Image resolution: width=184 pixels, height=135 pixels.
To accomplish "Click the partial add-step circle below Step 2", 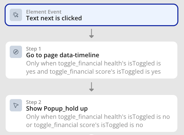I will 91,134.
